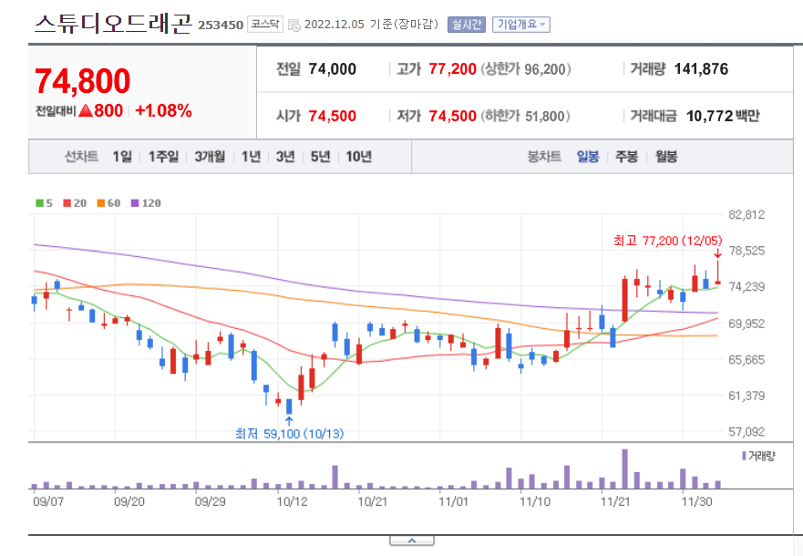Click the current price 74,800
Screen dimensions: 803x556
[82, 81]
